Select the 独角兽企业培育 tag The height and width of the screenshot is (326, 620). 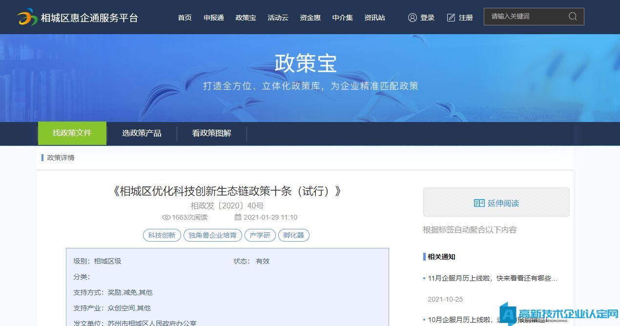tap(212, 235)
